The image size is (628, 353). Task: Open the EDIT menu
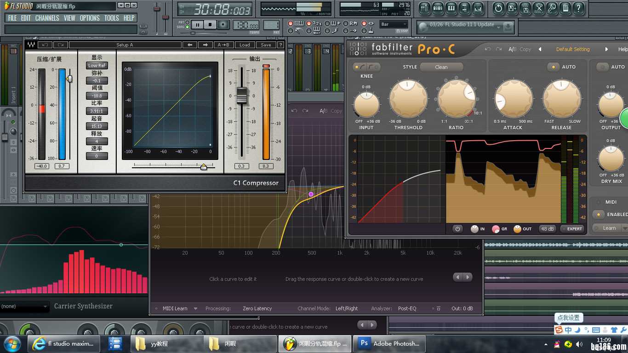tap(26, 18)
